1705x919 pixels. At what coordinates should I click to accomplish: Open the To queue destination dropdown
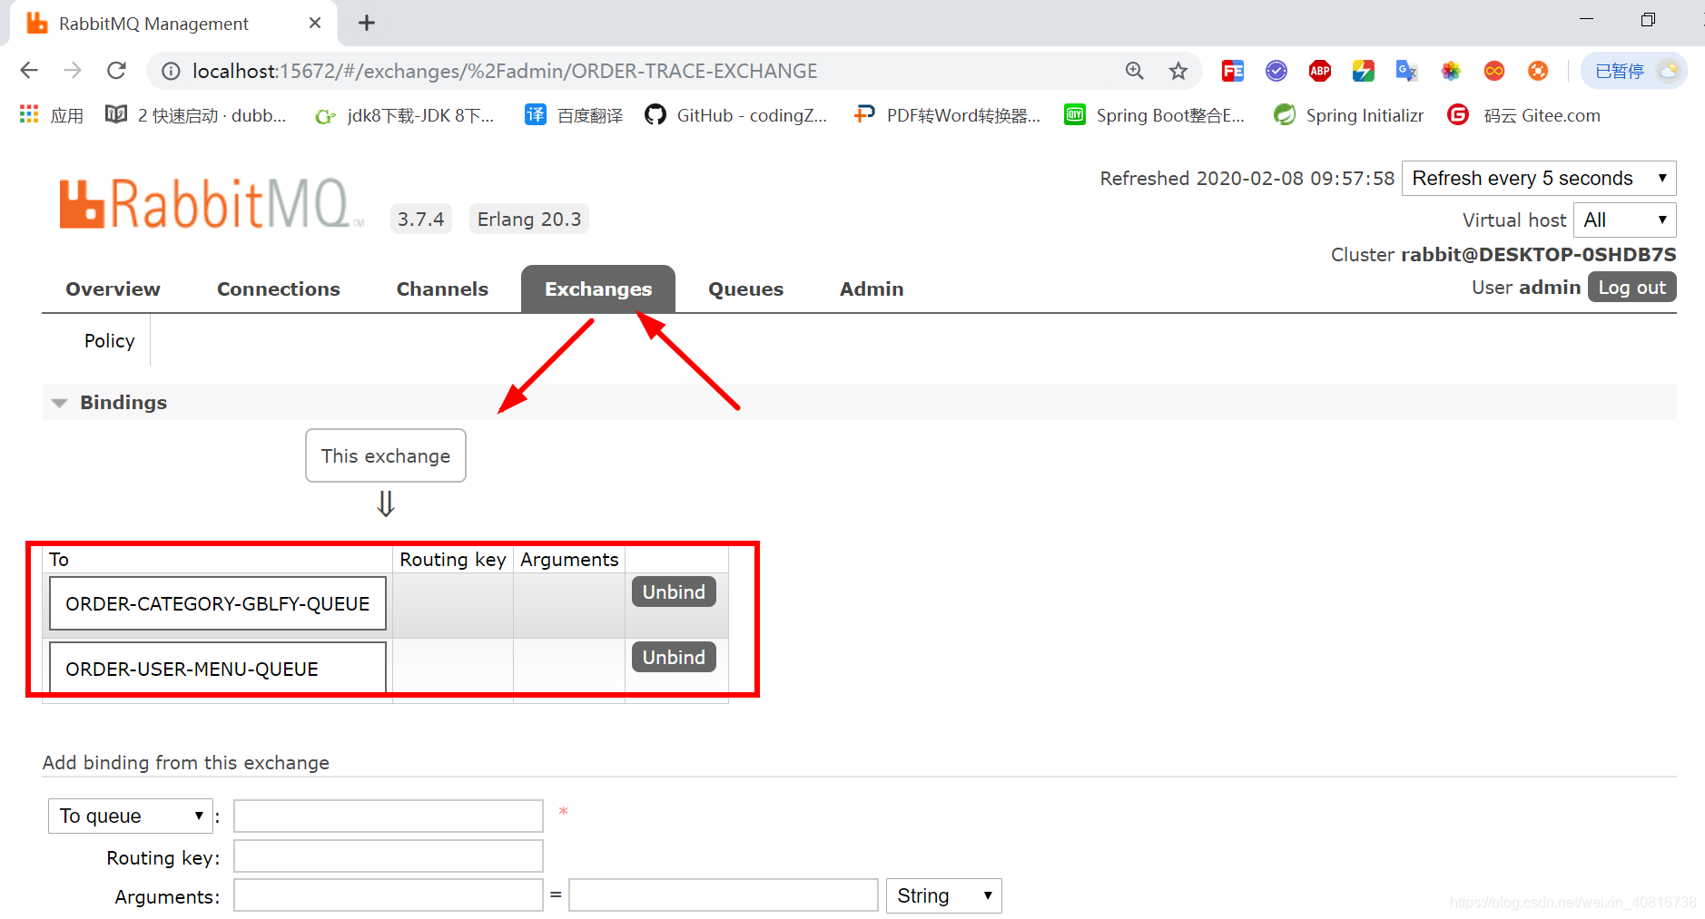(131, 816)
